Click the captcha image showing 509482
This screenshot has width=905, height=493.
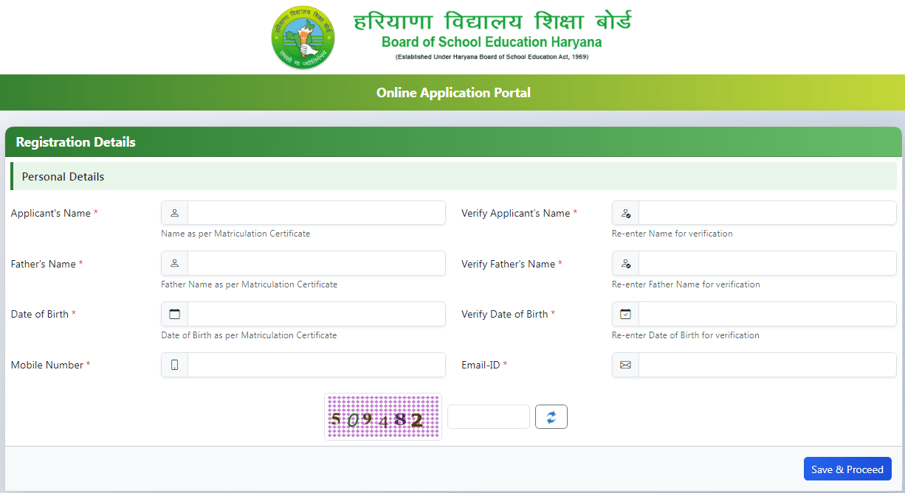[382, 416]
